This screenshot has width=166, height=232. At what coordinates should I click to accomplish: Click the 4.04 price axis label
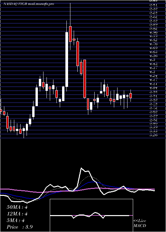pos(153,88)
